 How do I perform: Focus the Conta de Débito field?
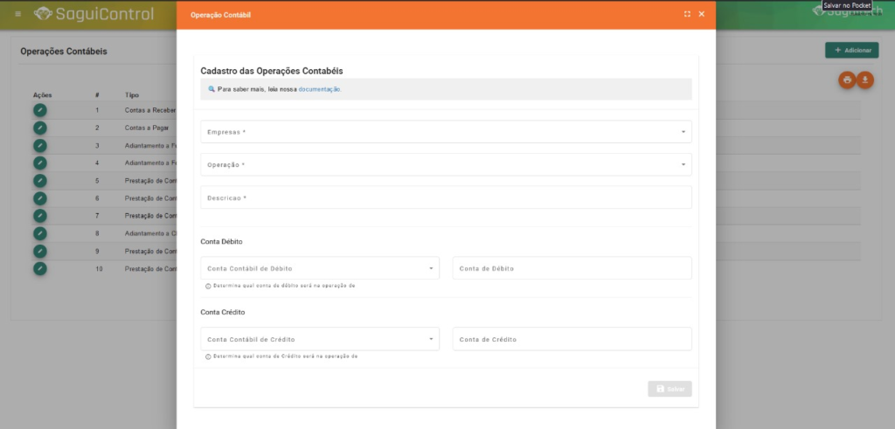point(572,268)
